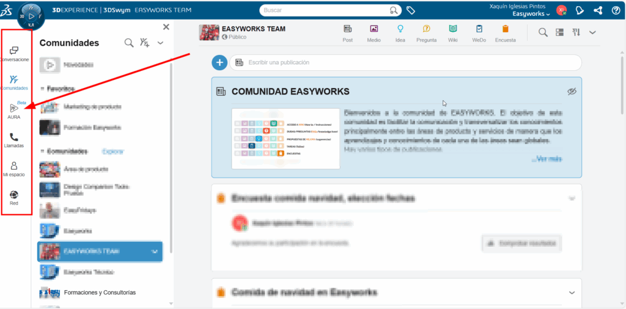Search communities with magnifier in Comunidades panel
The height and width of the screenshot is (309, 626).
point(129,43)
